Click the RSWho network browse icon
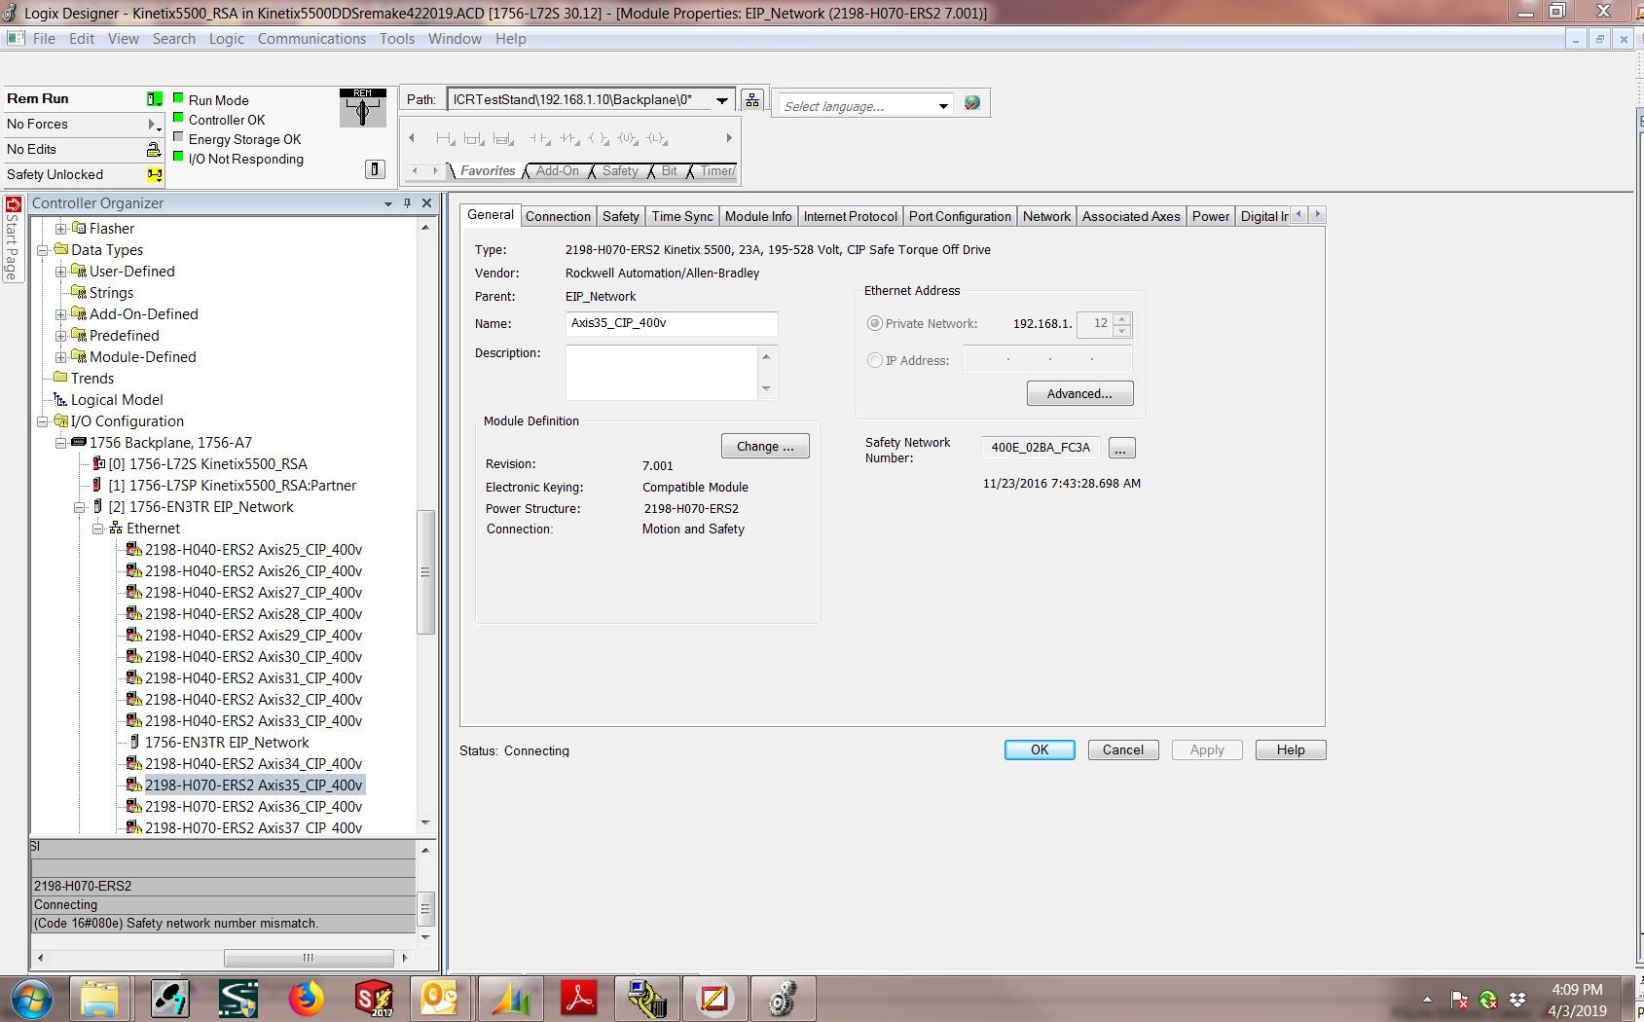This screenshot has width=1644, height=1022. click(751, 100)
